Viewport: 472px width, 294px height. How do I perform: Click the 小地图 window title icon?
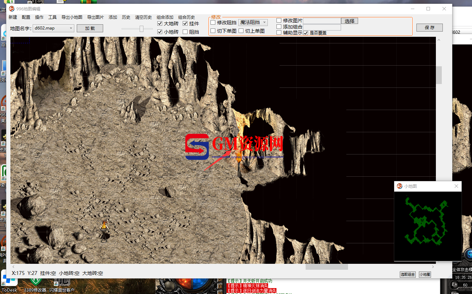click(399, 186)
